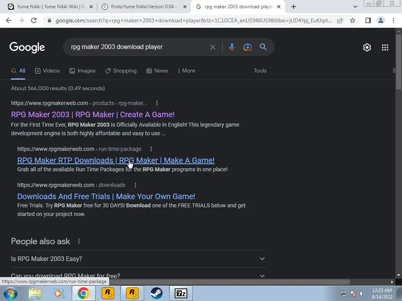Click the padlock site info icon
Screen dimensions: 402x301
point(49,20)
